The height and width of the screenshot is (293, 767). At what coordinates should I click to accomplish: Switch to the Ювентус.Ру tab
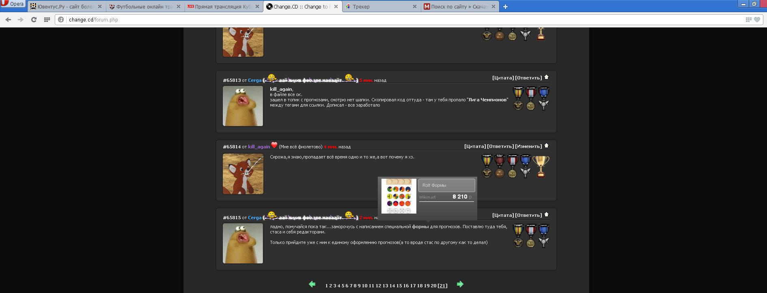[x=67, y=6]
